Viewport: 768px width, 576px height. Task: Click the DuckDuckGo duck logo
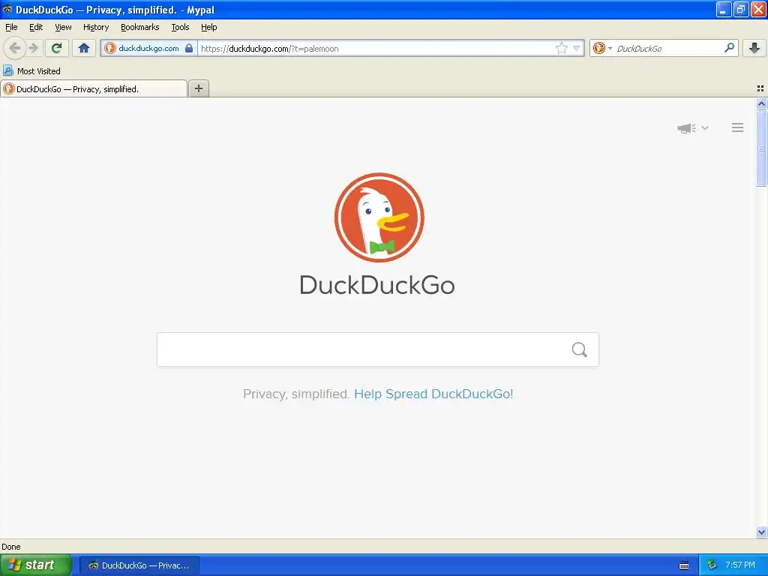click(x=379, y=217)
